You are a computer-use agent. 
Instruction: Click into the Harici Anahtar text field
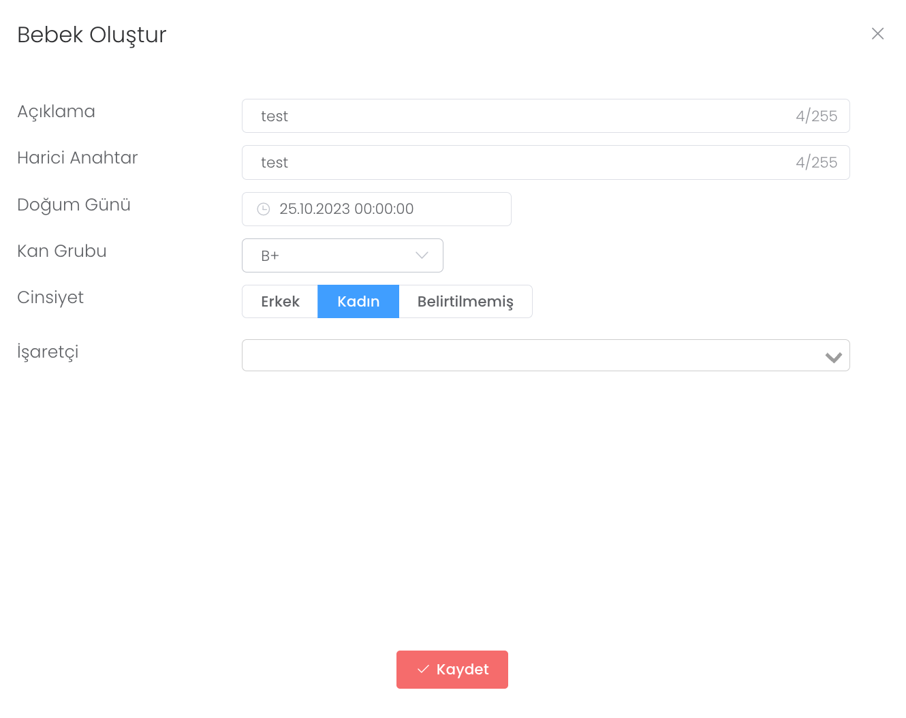pos(518,163)
